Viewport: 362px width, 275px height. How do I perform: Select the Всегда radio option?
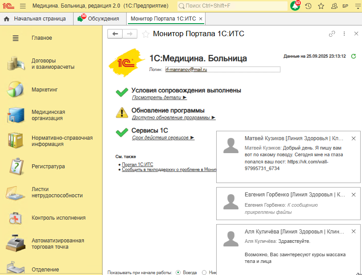click(178, 272)
